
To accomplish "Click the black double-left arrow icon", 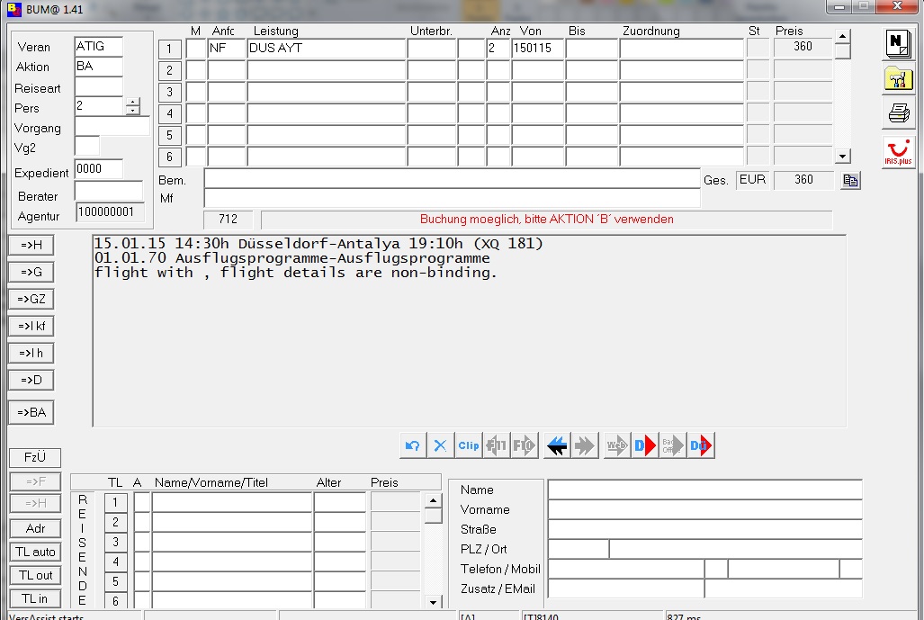I will point(558,445).
